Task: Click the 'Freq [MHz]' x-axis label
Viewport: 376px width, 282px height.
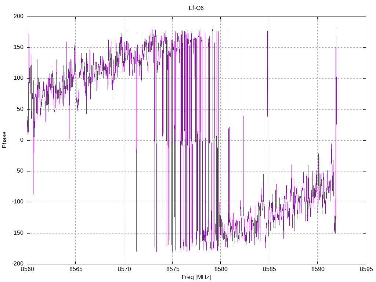Action: point(196,277)
